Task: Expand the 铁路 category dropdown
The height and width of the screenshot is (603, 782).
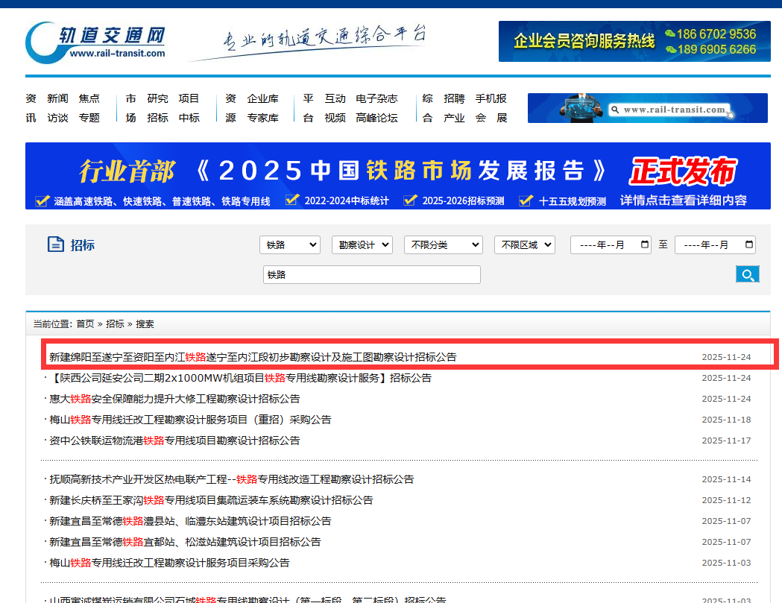Action: [289, 244]
